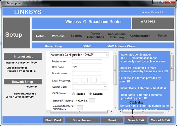This screenshot has width=177, height=126.
Task: Click Wireless- G Broadband Router title
Action: click(94, 22)
